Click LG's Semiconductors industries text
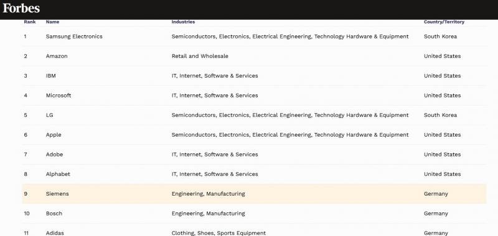 click(290, 115)
